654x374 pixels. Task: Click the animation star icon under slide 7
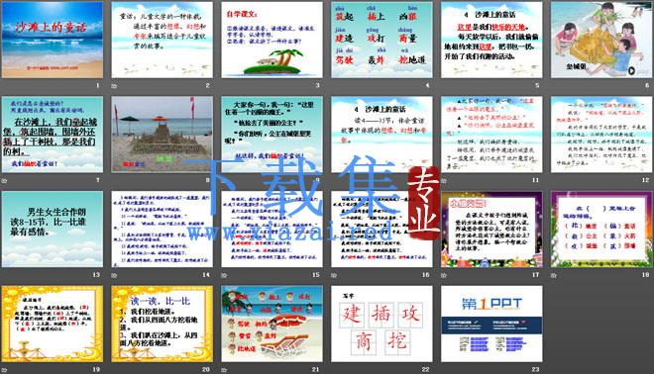click(5, 180)
